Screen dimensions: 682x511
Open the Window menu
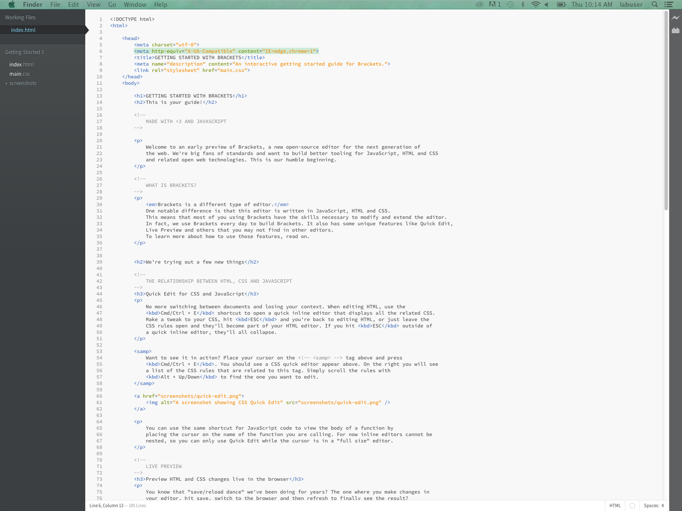tap(135, 5)
